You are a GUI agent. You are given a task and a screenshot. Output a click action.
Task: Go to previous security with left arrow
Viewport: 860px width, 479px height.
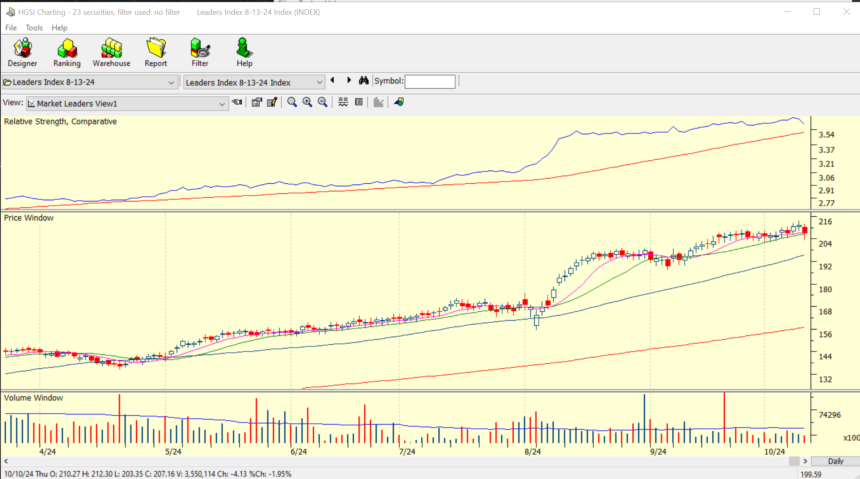coord(333,80)
